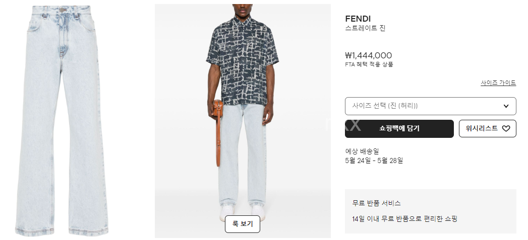The image size is (528, 240).
Task: Expand the size dropdown chevron arrow
Action: [506, 106]
